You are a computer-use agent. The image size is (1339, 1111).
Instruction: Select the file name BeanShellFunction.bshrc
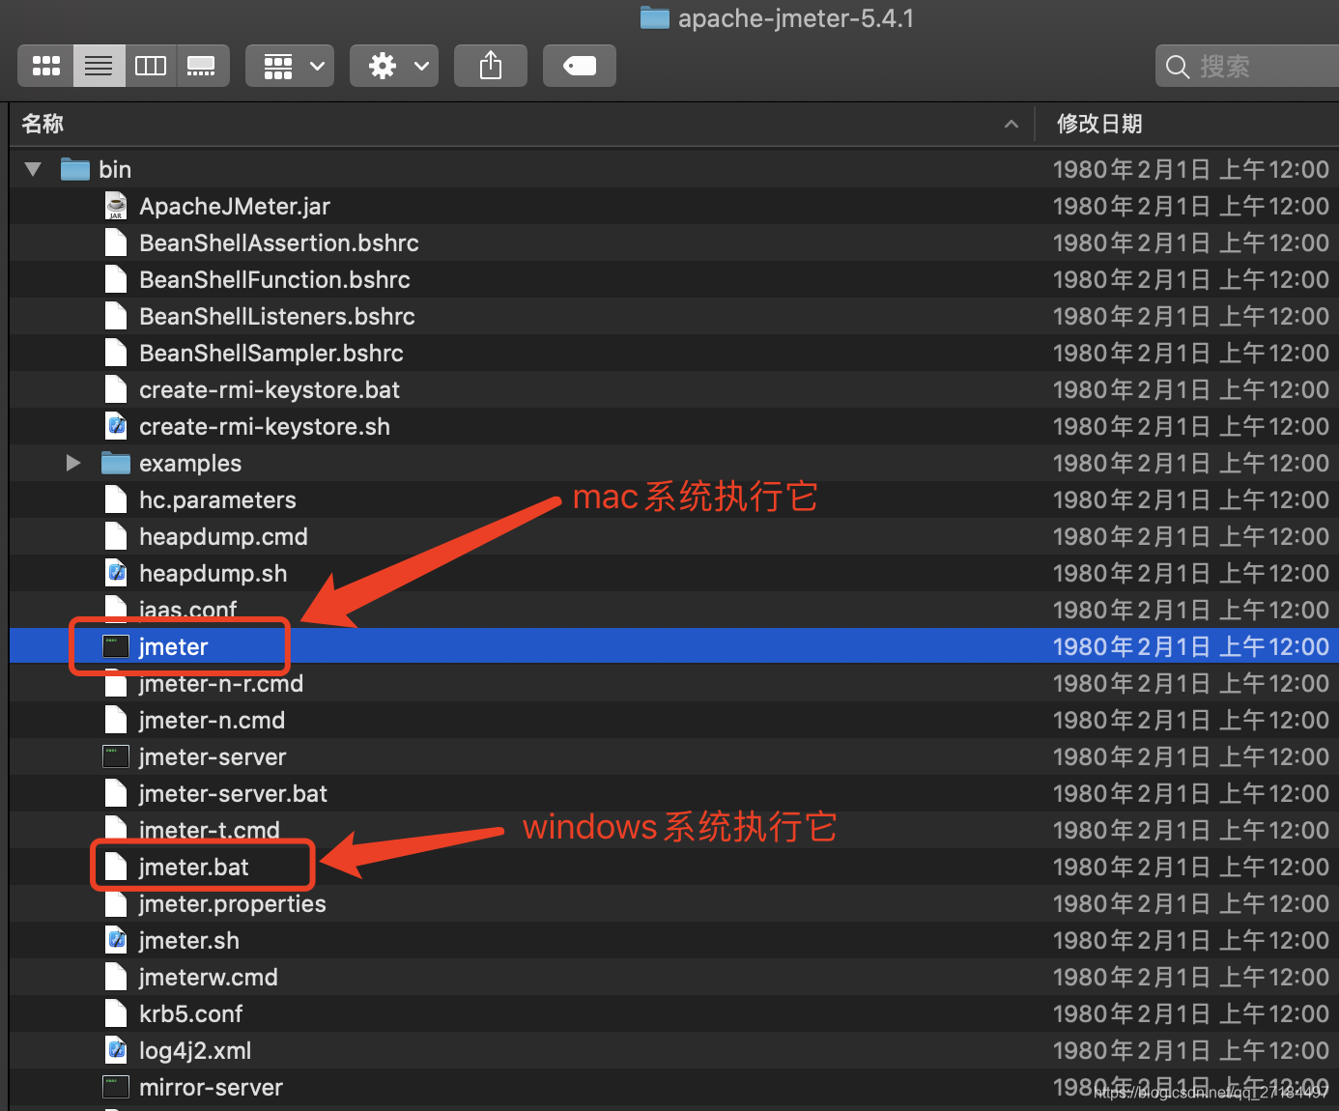[274, 279]
